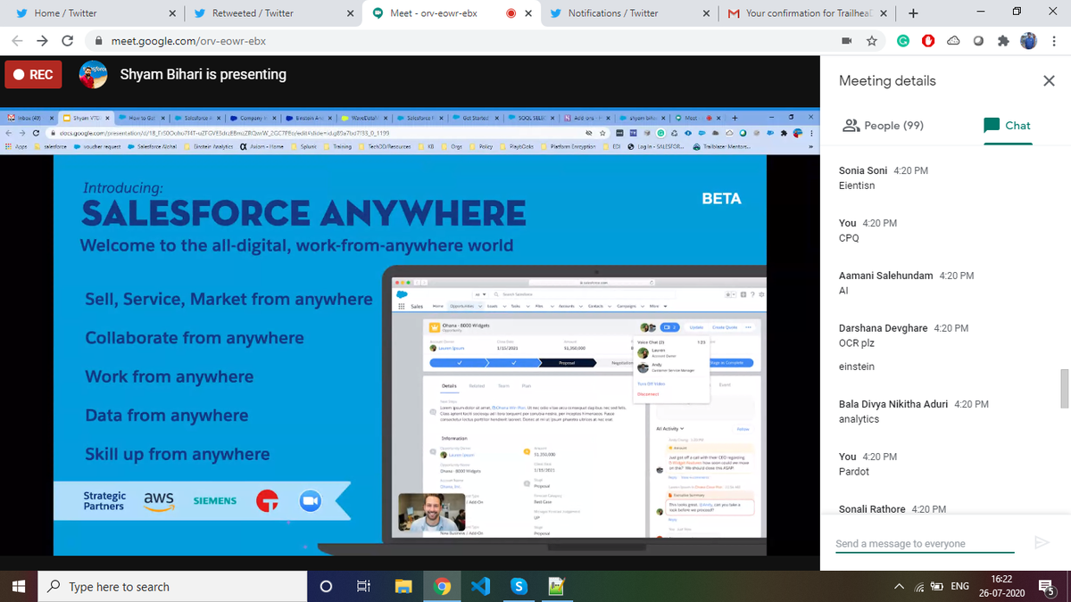Viewport: 1071px width, 602px height.
Task: Go forward in browser history
Action: [42, 41]
